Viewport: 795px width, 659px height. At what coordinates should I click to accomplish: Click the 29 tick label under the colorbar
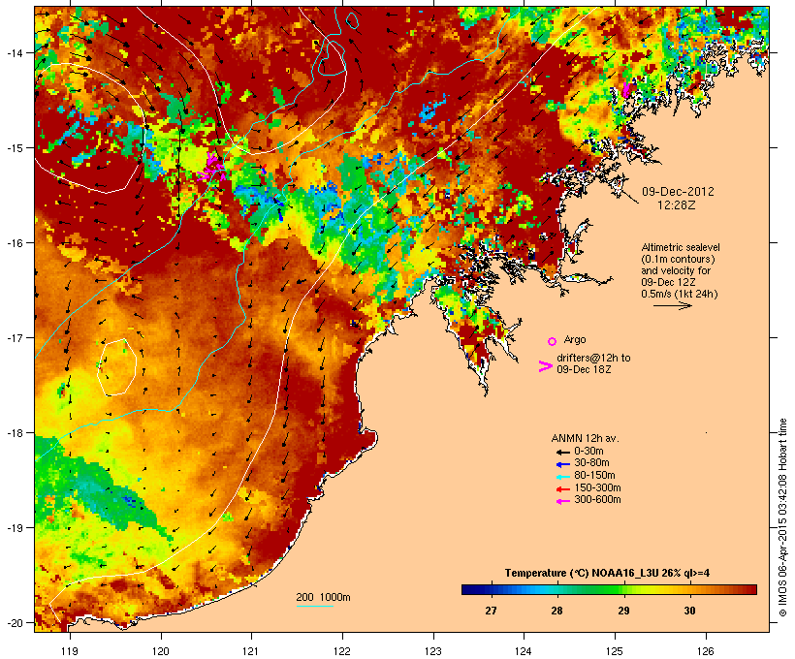click(623, 610)
